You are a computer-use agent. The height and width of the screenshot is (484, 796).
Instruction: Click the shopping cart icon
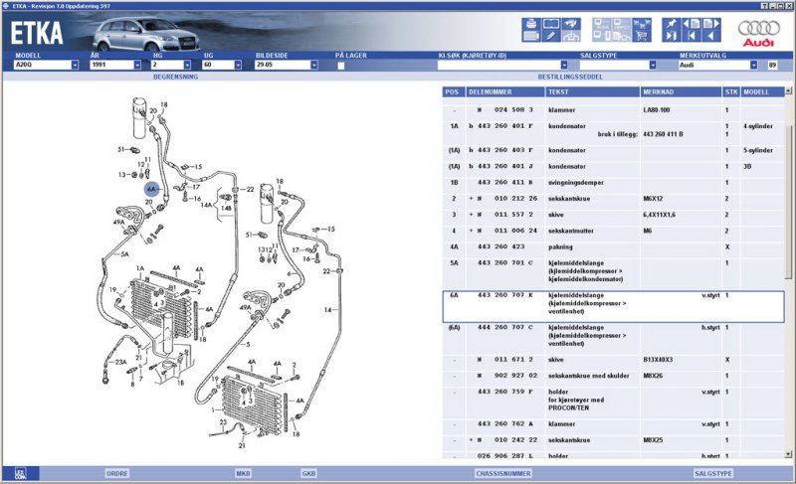click(640, 37)
